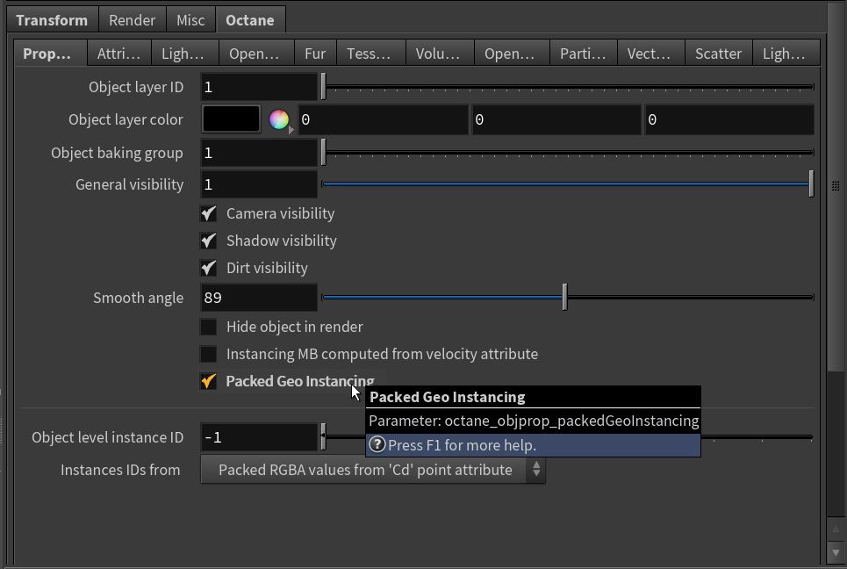
Task: Open the Instances IDs from dropdown
Action: tap(373, 470)
